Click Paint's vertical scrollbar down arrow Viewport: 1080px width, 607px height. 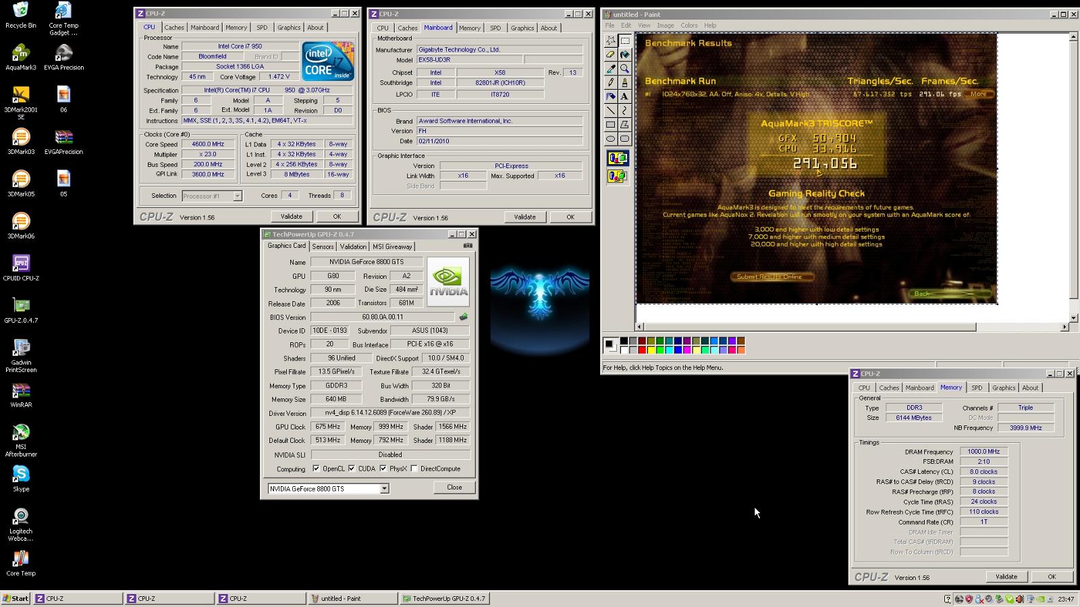tap(1075, 317)
